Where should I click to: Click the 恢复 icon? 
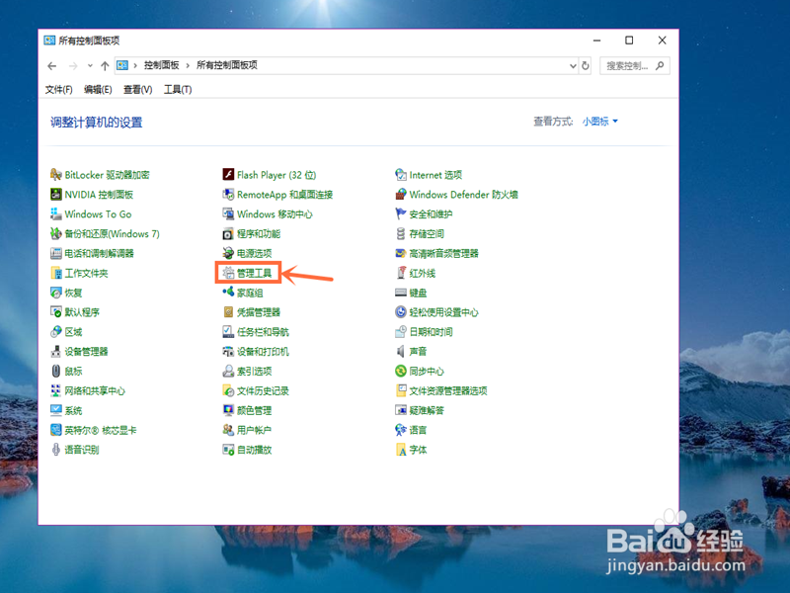pos(56,293)
